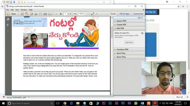Click the 'Easily open all your files' banner

30,22
